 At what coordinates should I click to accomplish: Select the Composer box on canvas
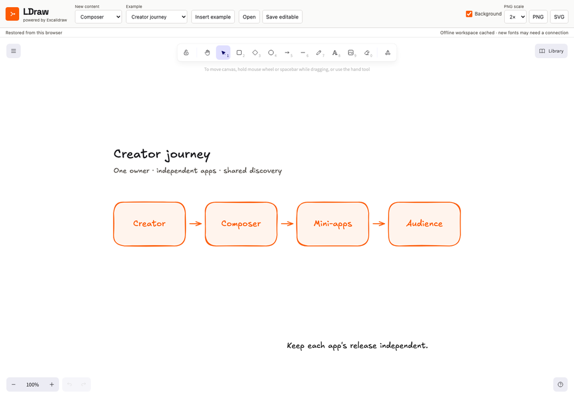point(241,224)
